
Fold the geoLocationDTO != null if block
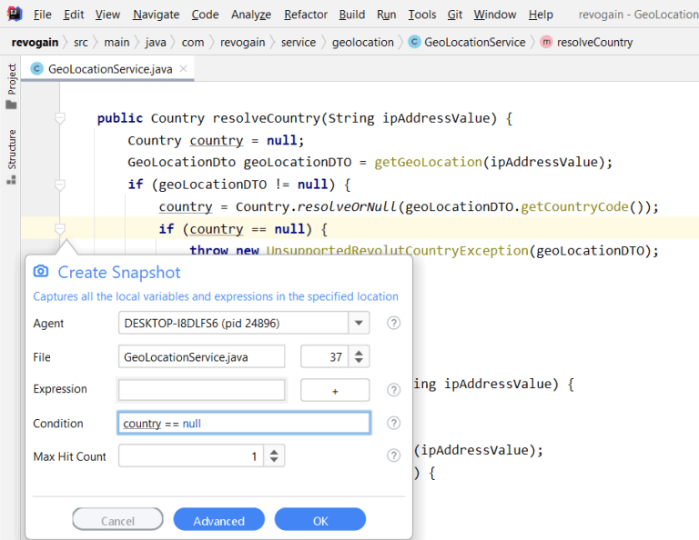click(60, 185)
